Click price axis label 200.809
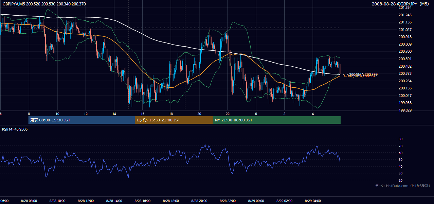This screenshot has height=204, width=434. pos(405,44)
